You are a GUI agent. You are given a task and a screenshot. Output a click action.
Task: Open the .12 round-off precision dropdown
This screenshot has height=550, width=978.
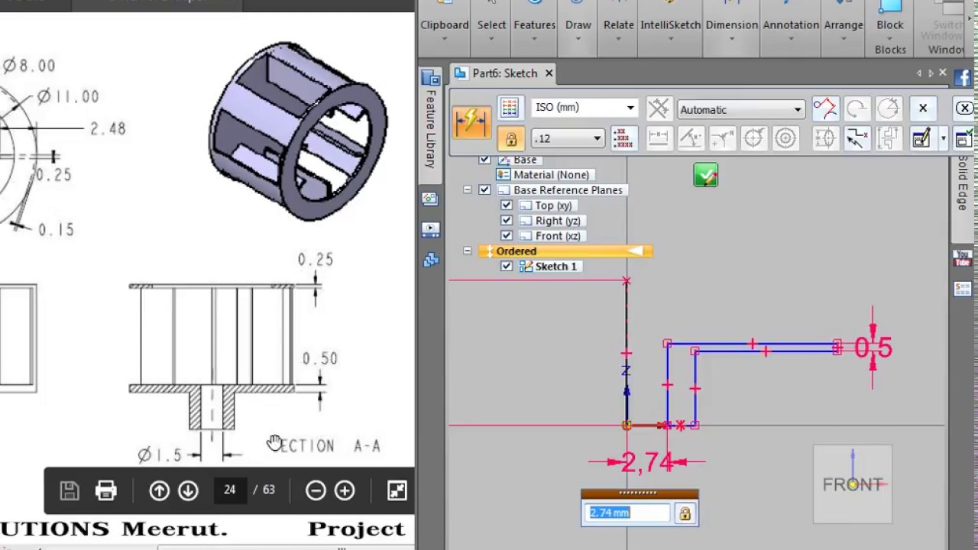(x=568, y=138)
